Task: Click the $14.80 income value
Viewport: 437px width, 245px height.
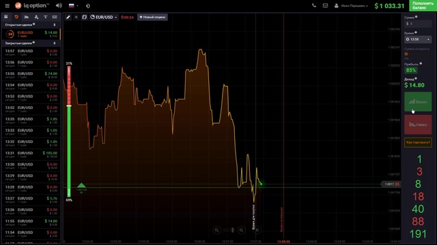Action: click(x=414, y=85)
